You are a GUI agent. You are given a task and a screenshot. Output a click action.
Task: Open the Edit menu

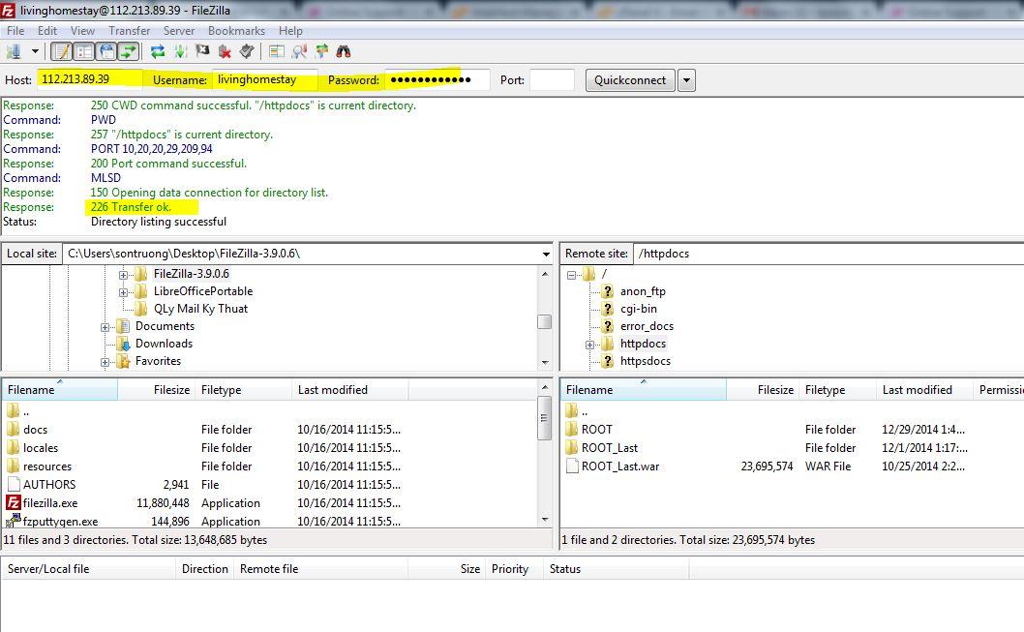47,31
